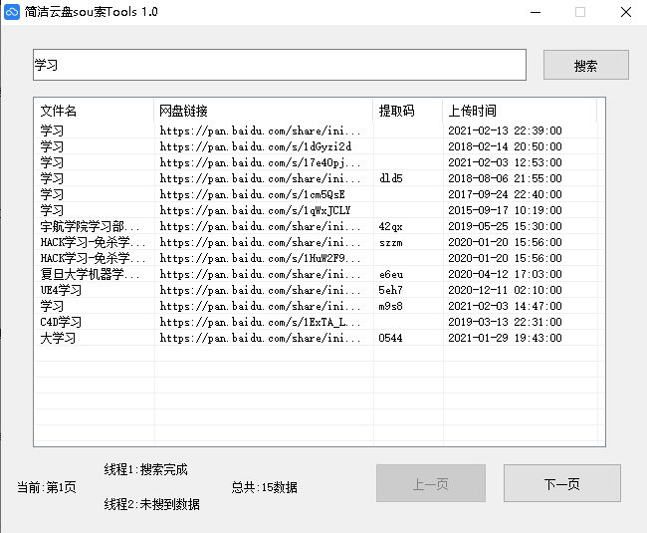Click extraction code 5eh7

390,290
